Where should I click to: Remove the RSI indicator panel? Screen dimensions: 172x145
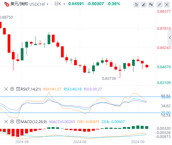[6, 89]
